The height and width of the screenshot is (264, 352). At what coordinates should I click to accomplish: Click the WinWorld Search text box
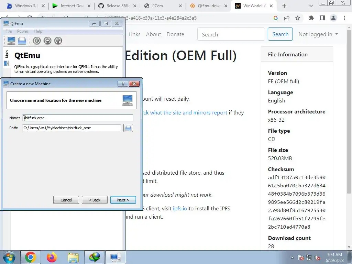coord(231,34)
